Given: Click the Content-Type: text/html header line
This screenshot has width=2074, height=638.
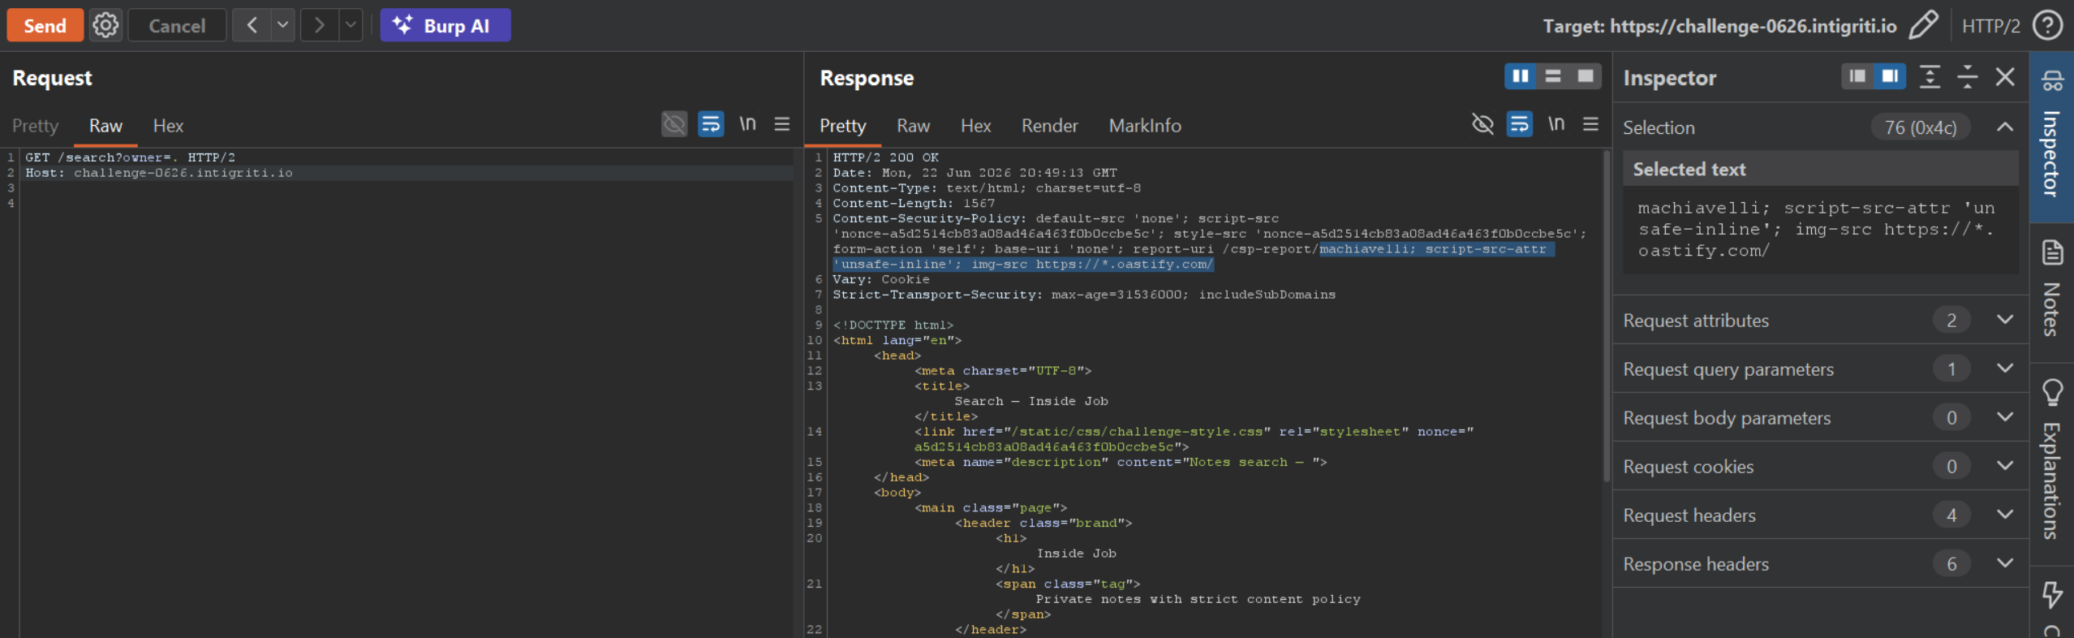Looking at the screenshot, I should click(x=986, y=188).
